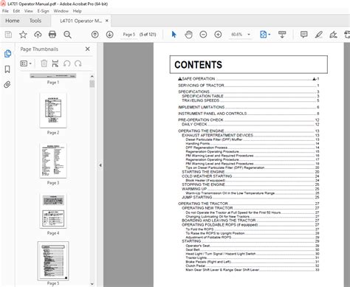Click OPERATING NEW TRACTOR contents entry
Screen dimensions: 350x287
250,208
